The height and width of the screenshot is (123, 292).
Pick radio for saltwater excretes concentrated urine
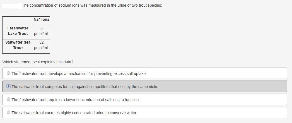coord(8,112)
